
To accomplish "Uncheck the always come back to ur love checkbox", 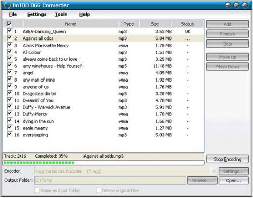I will coord(9,59).
